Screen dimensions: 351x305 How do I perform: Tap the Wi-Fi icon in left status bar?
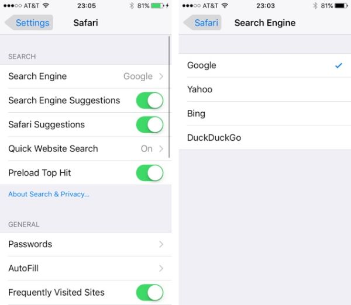(x=46, y=5)
